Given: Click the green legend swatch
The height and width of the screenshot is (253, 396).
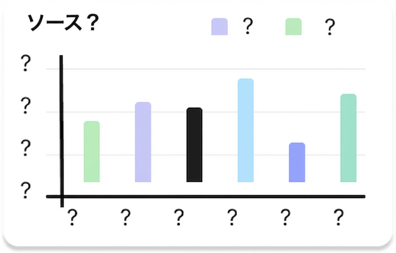Looking at the screenshot, I should pyautogui.click(x=293, y=27).
